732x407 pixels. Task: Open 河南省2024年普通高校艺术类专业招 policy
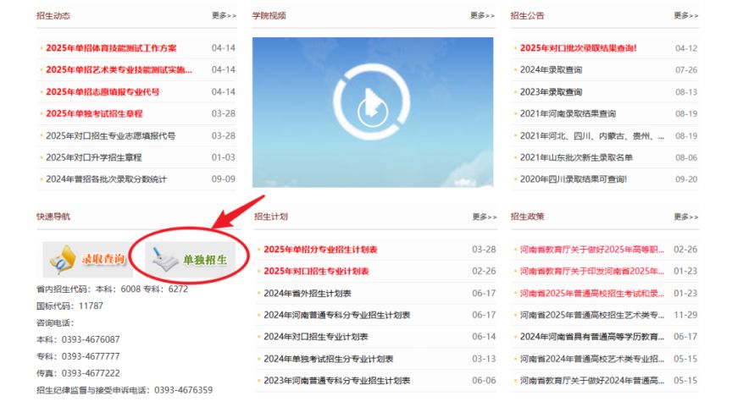[x=592, y=359]
